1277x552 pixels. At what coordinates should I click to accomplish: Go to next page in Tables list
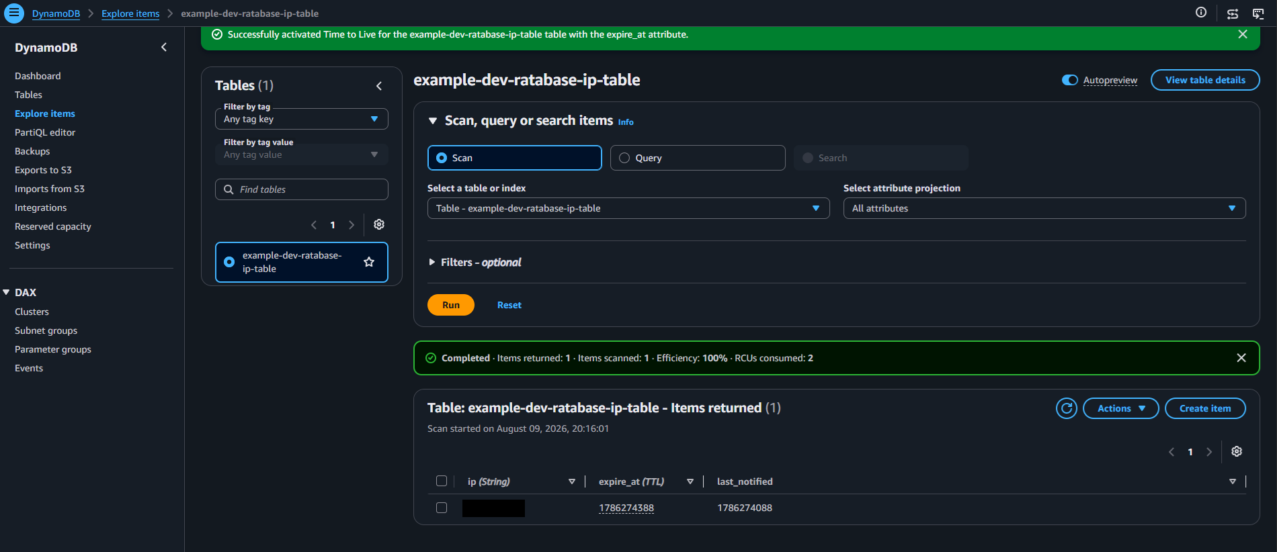352,225
